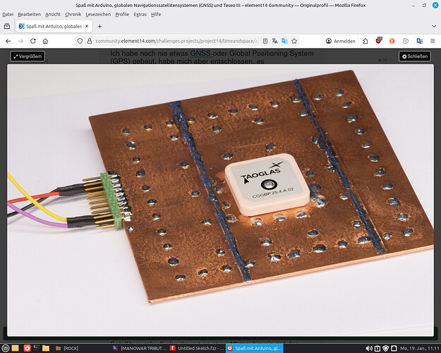Image resolution: width=441 pixels, height=353 pixels.
Task: Click the Vergrößern button
Action: point(28,56)
